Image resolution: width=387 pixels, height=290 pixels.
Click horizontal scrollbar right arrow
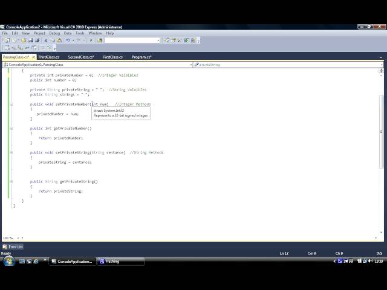click(376, 238)
